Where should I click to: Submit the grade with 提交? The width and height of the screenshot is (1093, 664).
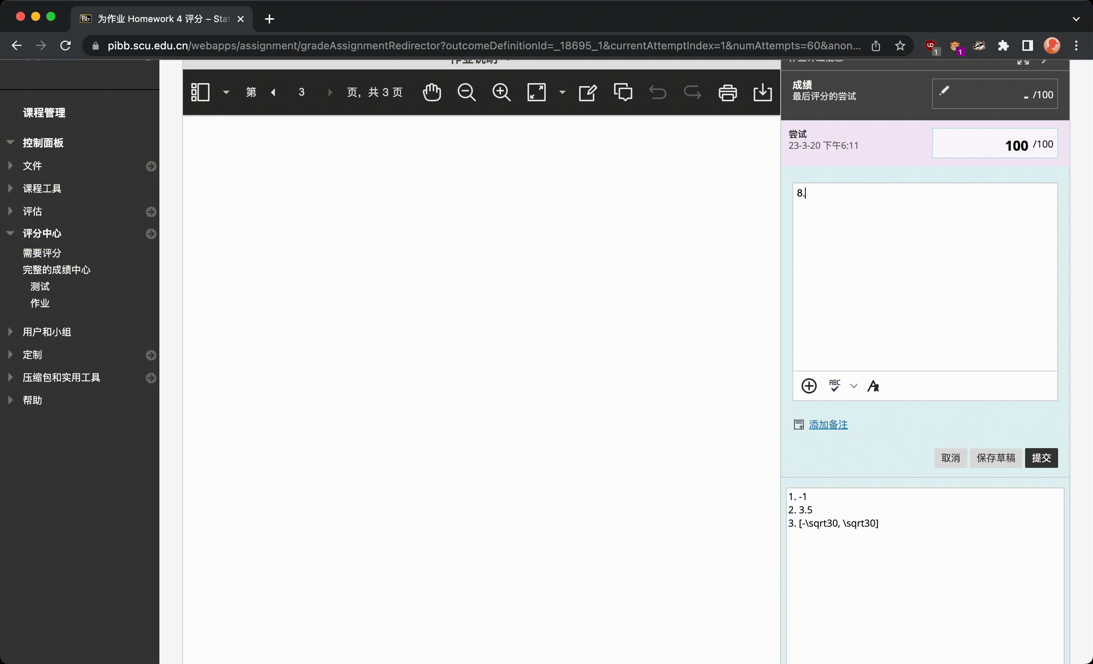1041,458
